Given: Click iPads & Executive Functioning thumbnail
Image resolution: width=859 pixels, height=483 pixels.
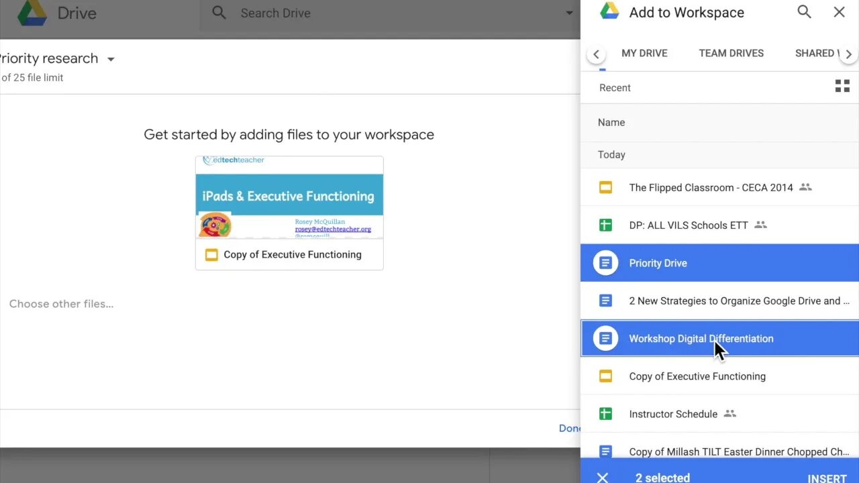Looking at the screenshot, I should [289, 198].
